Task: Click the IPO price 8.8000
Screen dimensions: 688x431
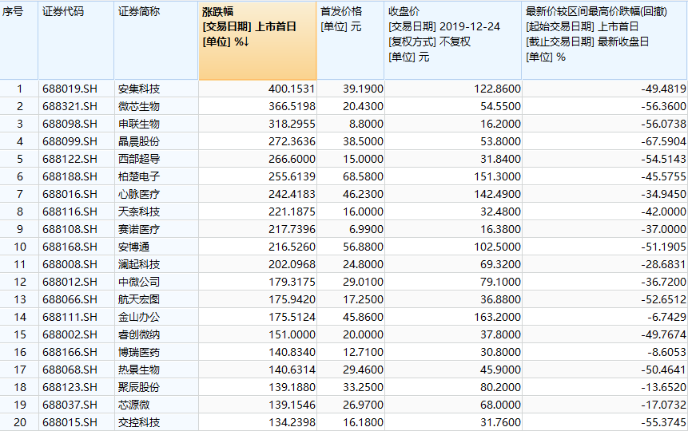Action: click(367, 124)
